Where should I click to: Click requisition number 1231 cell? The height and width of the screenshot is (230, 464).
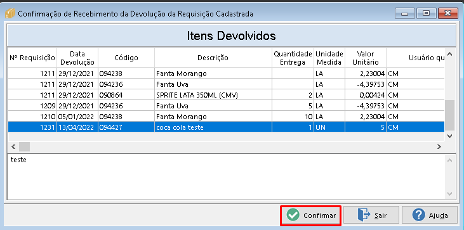[x=32, y=127]
